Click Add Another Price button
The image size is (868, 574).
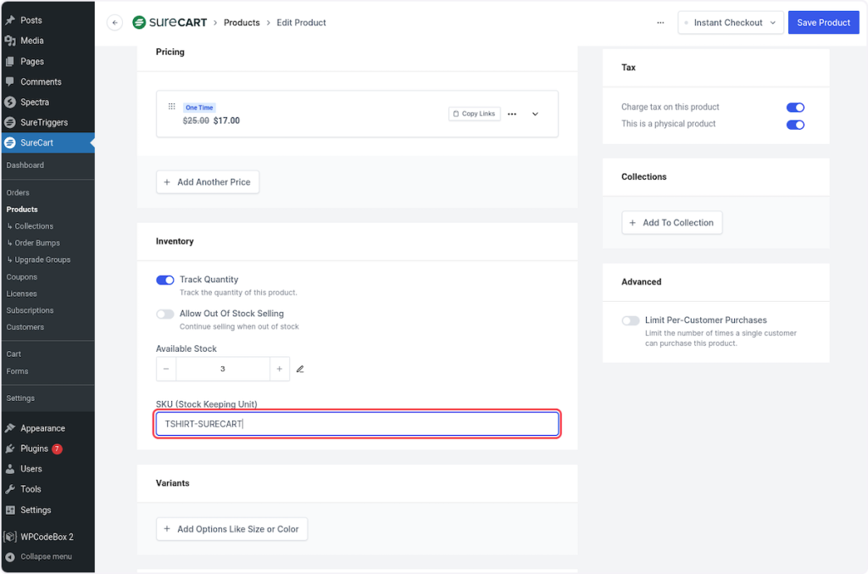208,182
